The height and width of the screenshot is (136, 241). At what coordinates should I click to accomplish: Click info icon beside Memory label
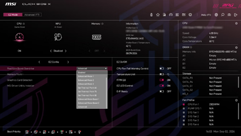coord(102,24)
